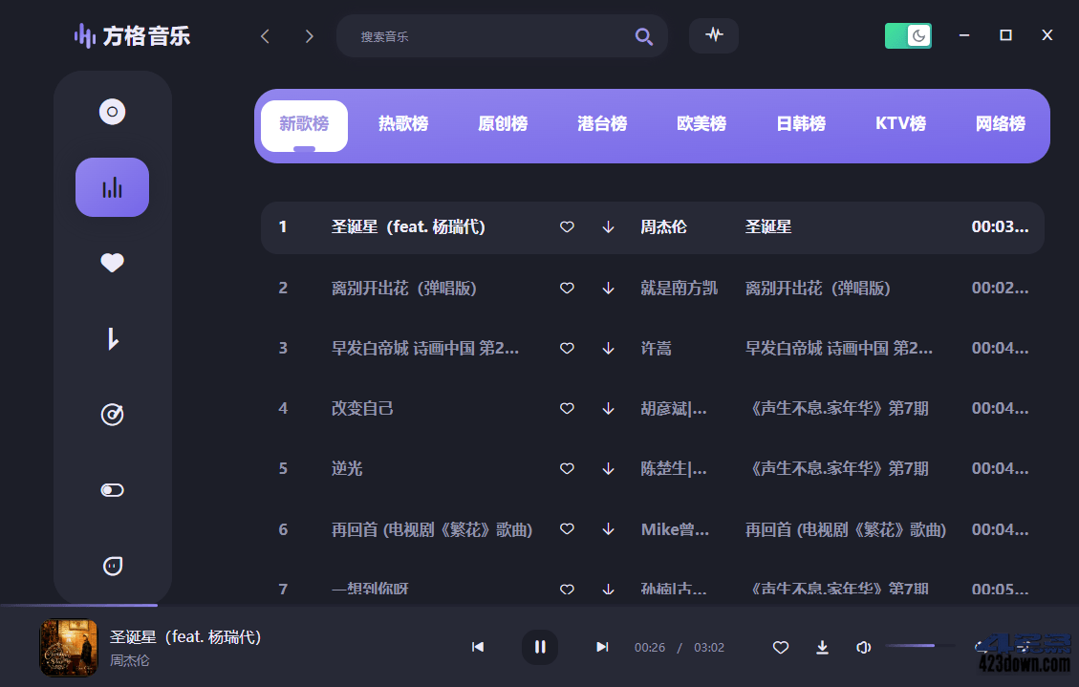Toggle the dark mode switch
The height and width of the screenshot is (687, 1079).
pos(907,34)
